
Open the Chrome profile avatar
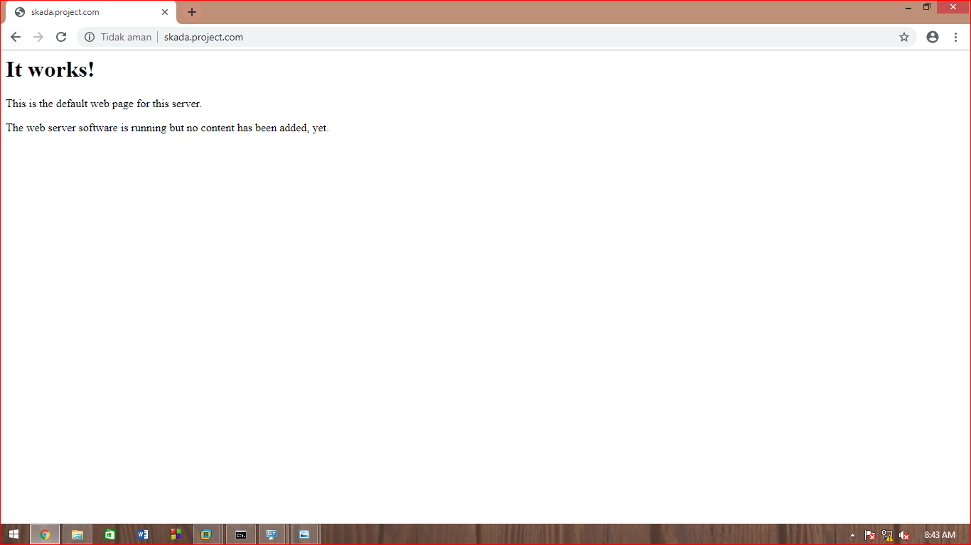(933, 37)
